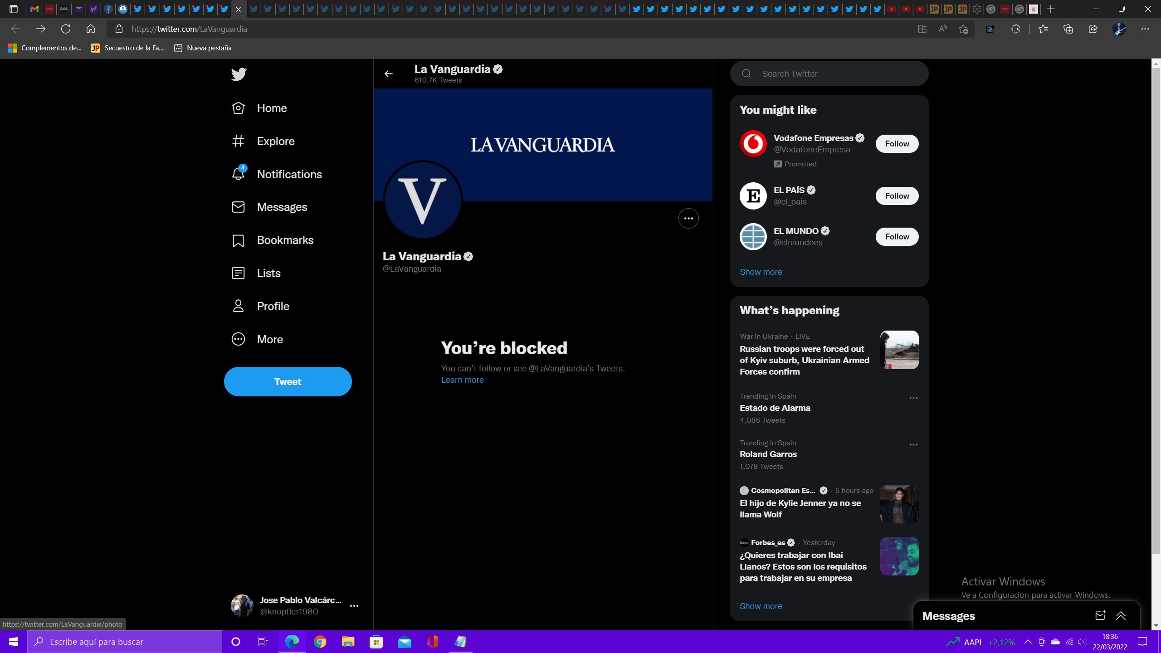Click Learn more about being blocked
The image size is (1161, 653).
coord(462,380)
